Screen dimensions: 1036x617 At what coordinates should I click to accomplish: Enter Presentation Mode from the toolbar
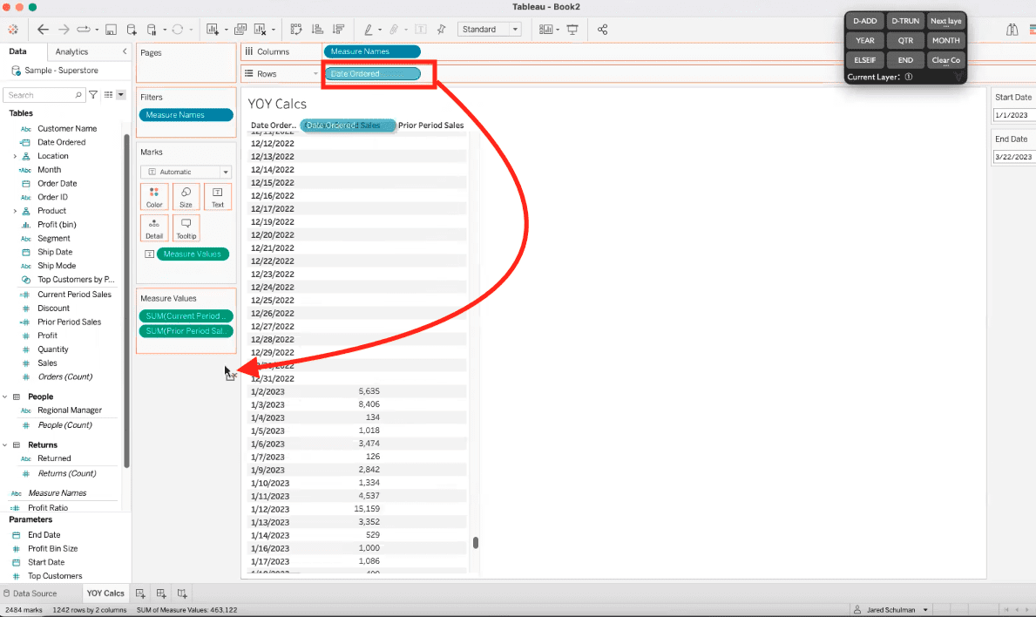(572, 29)
